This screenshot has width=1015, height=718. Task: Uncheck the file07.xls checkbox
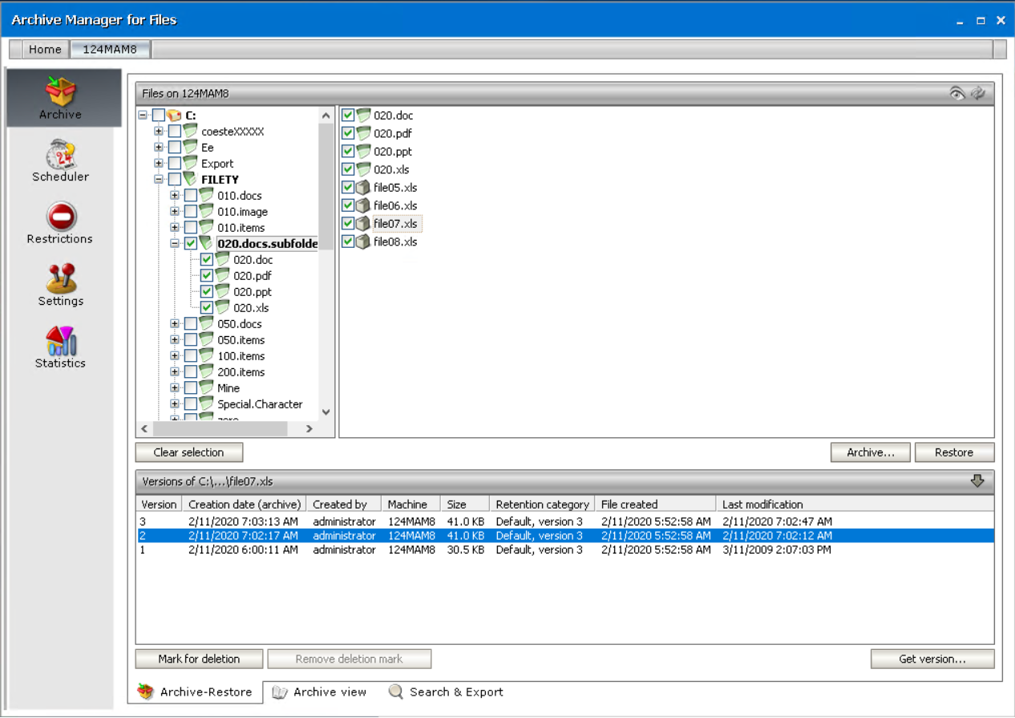coord(348,224)
